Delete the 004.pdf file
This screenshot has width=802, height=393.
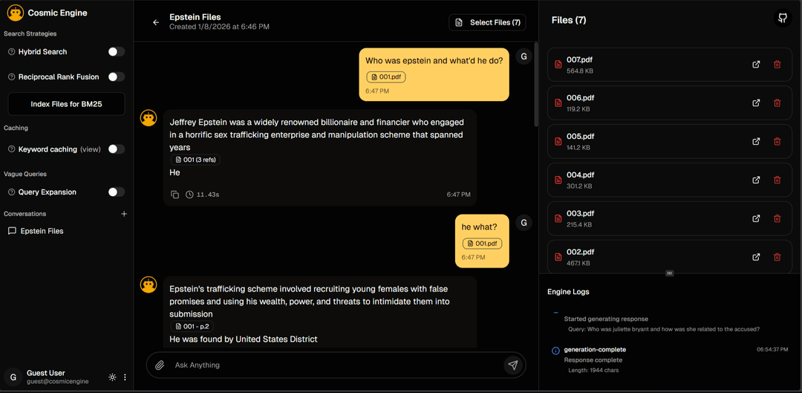pyautogui.click(x=777, y=180)
